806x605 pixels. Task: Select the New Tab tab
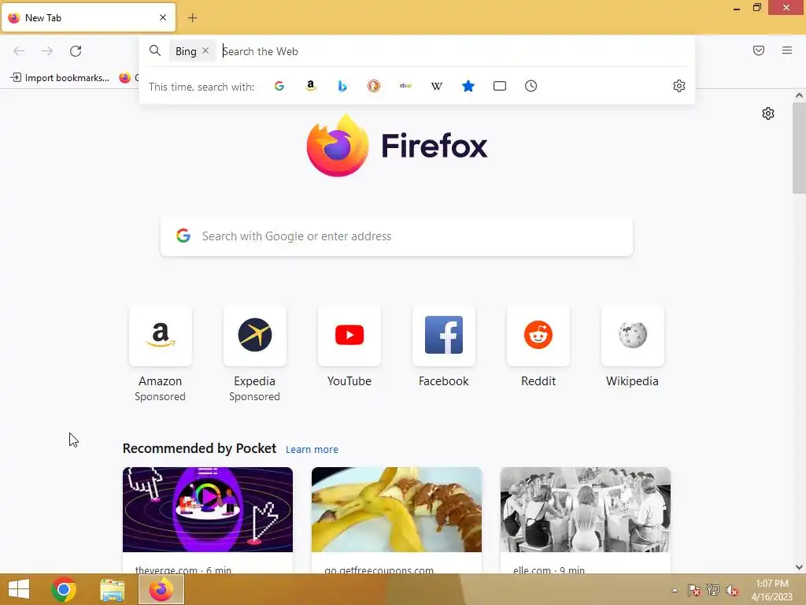click(88, 17)
